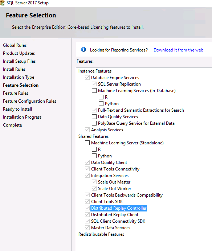This screenshot has width=212, height=251.
Task: Toggle Master Data Services checkbox
Action: pyautogui.click(x=87, y=228)
